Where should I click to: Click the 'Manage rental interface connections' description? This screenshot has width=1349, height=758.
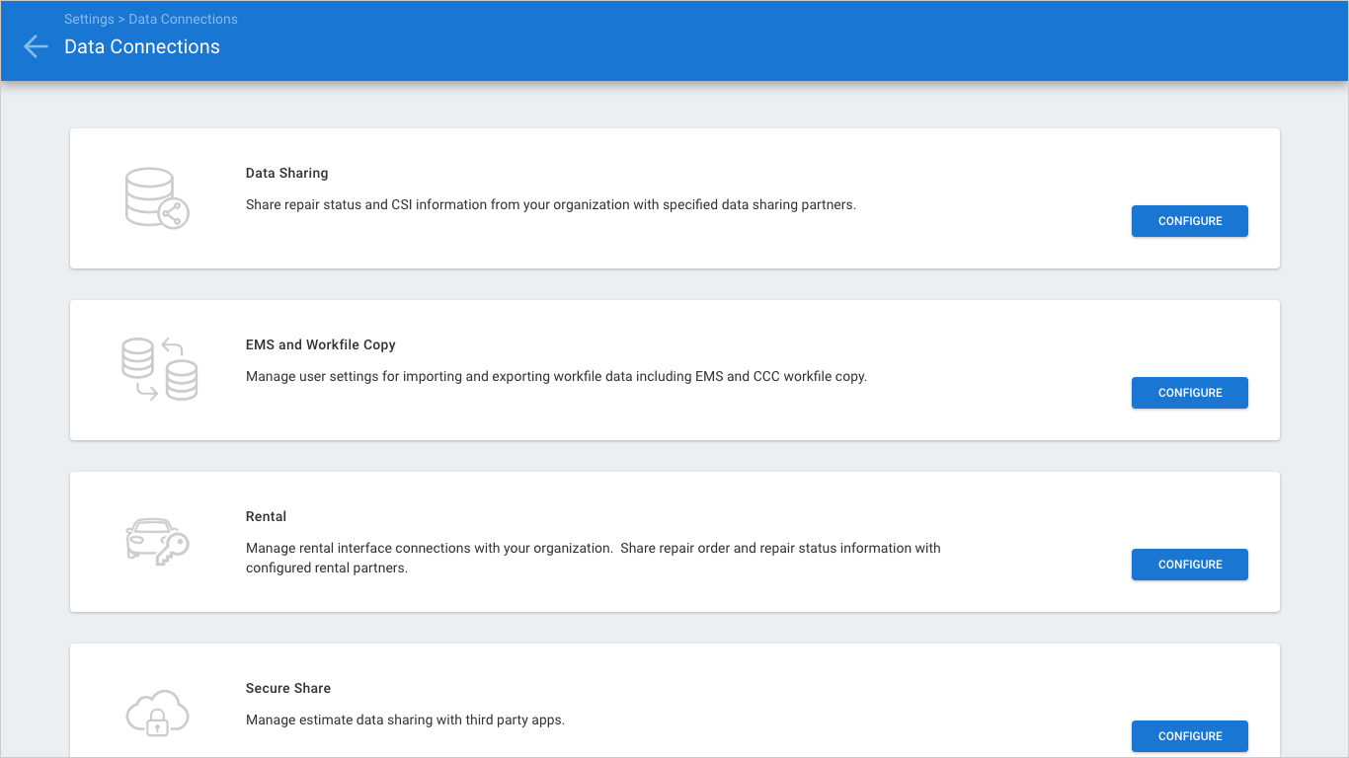coord(594,558)
